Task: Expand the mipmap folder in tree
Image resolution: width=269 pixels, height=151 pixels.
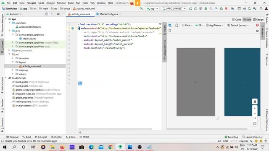Action: point(13,70)
